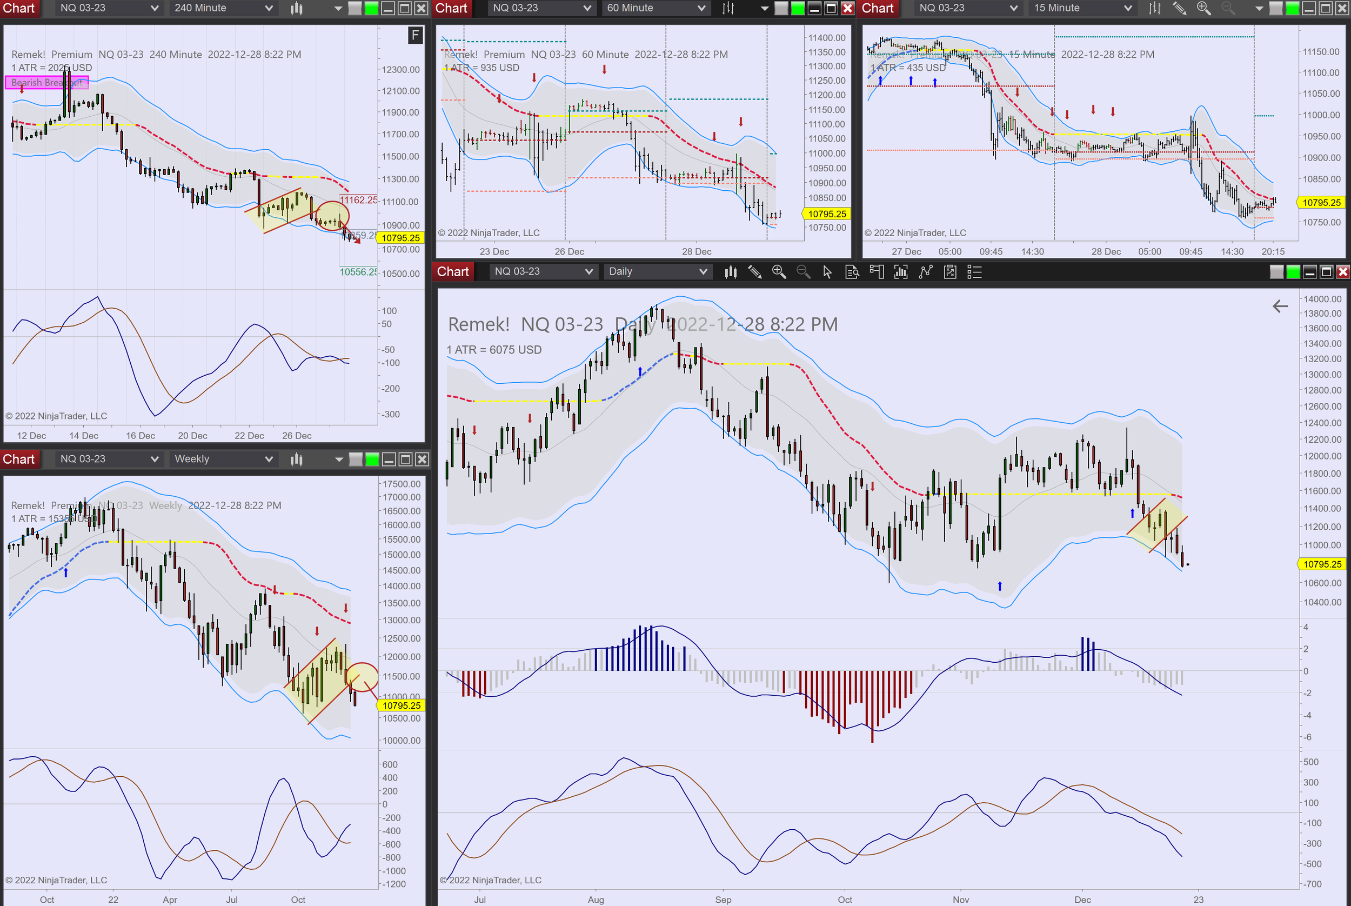Toggle gray interval link on 15 Minute chart
Screen dimensions: 1351x906
pyautogui.click(x=1276, y=8)
